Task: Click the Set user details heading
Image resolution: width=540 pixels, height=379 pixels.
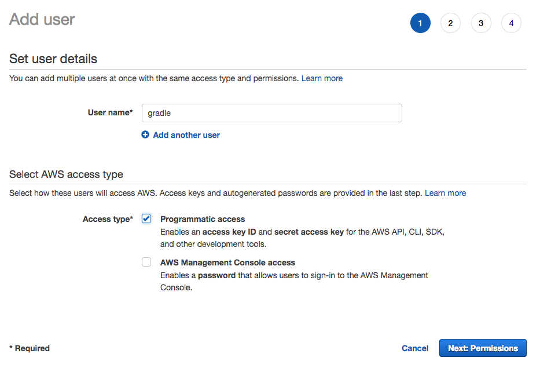Action: tap(53, 59)
